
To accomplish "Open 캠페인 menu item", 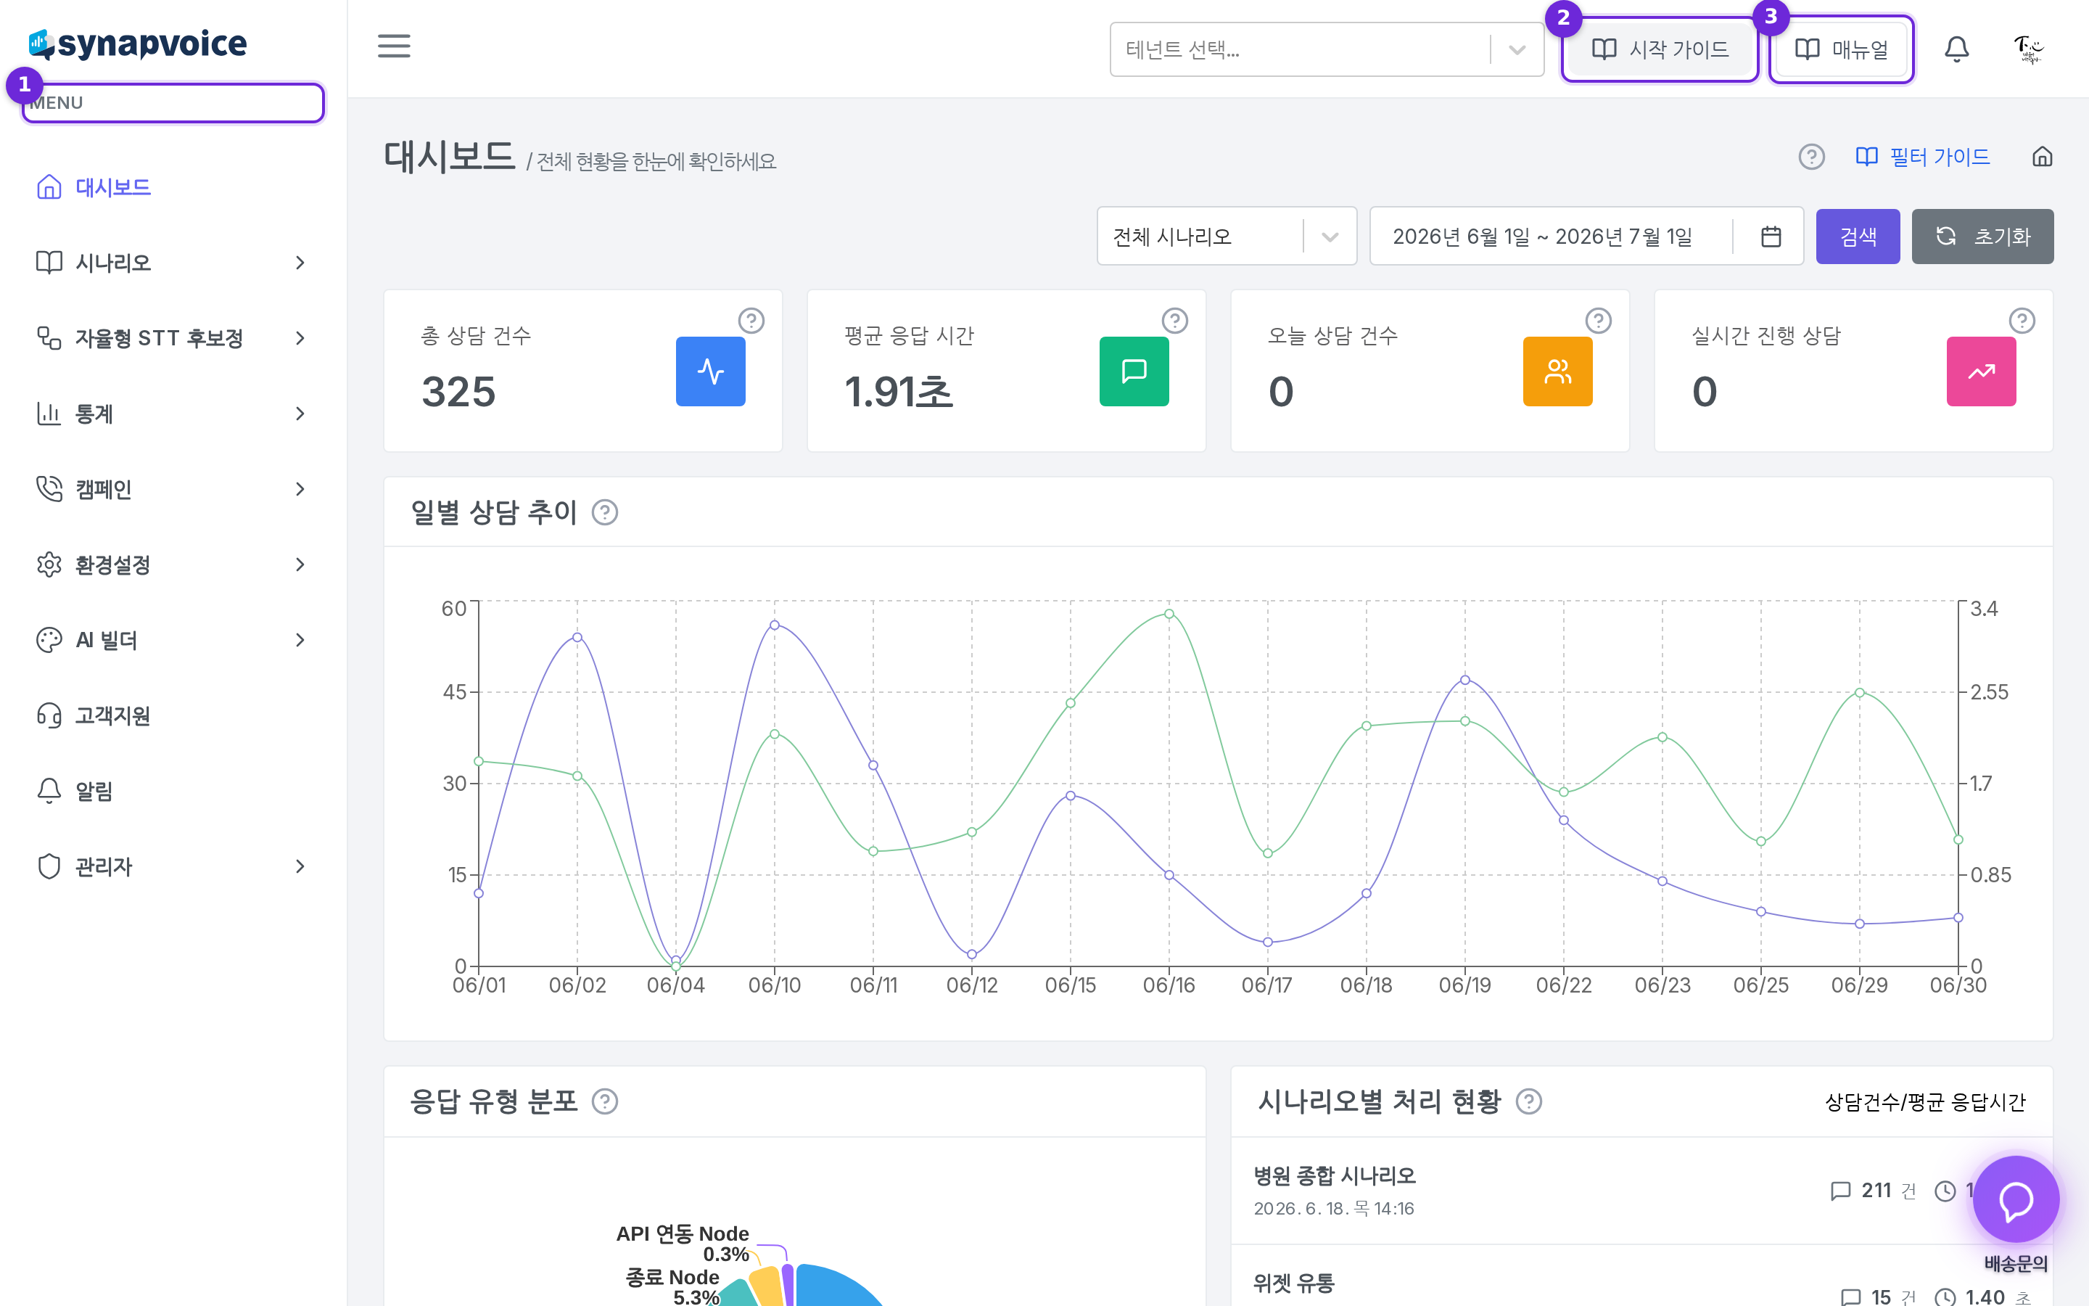I will pyautogui.click(x=173, y=489).
